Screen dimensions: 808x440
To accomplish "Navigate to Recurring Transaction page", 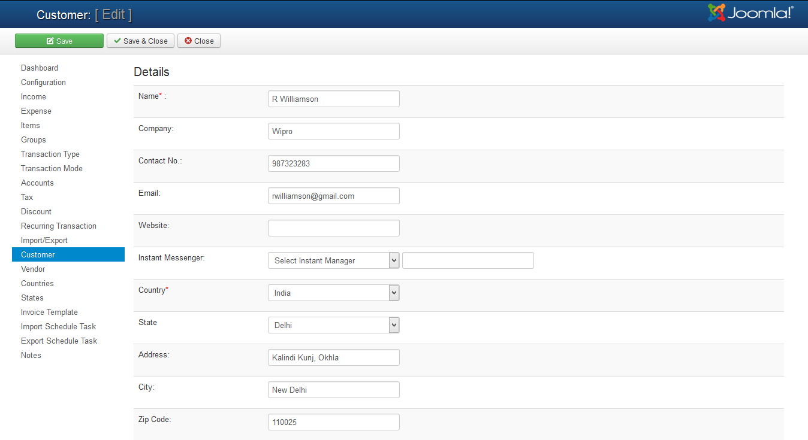I will pos(59,226).
